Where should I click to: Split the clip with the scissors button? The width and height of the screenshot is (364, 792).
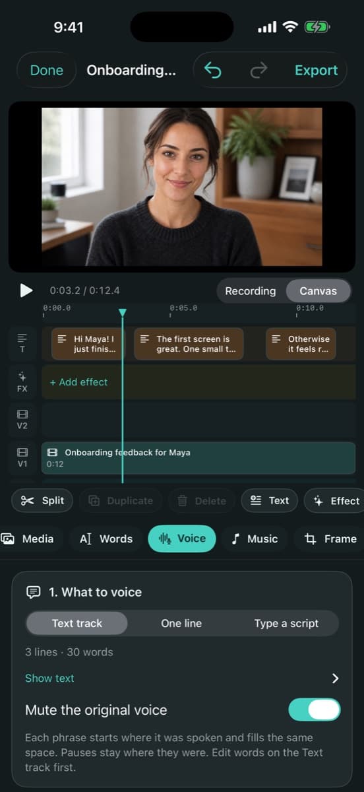[42, 500]
